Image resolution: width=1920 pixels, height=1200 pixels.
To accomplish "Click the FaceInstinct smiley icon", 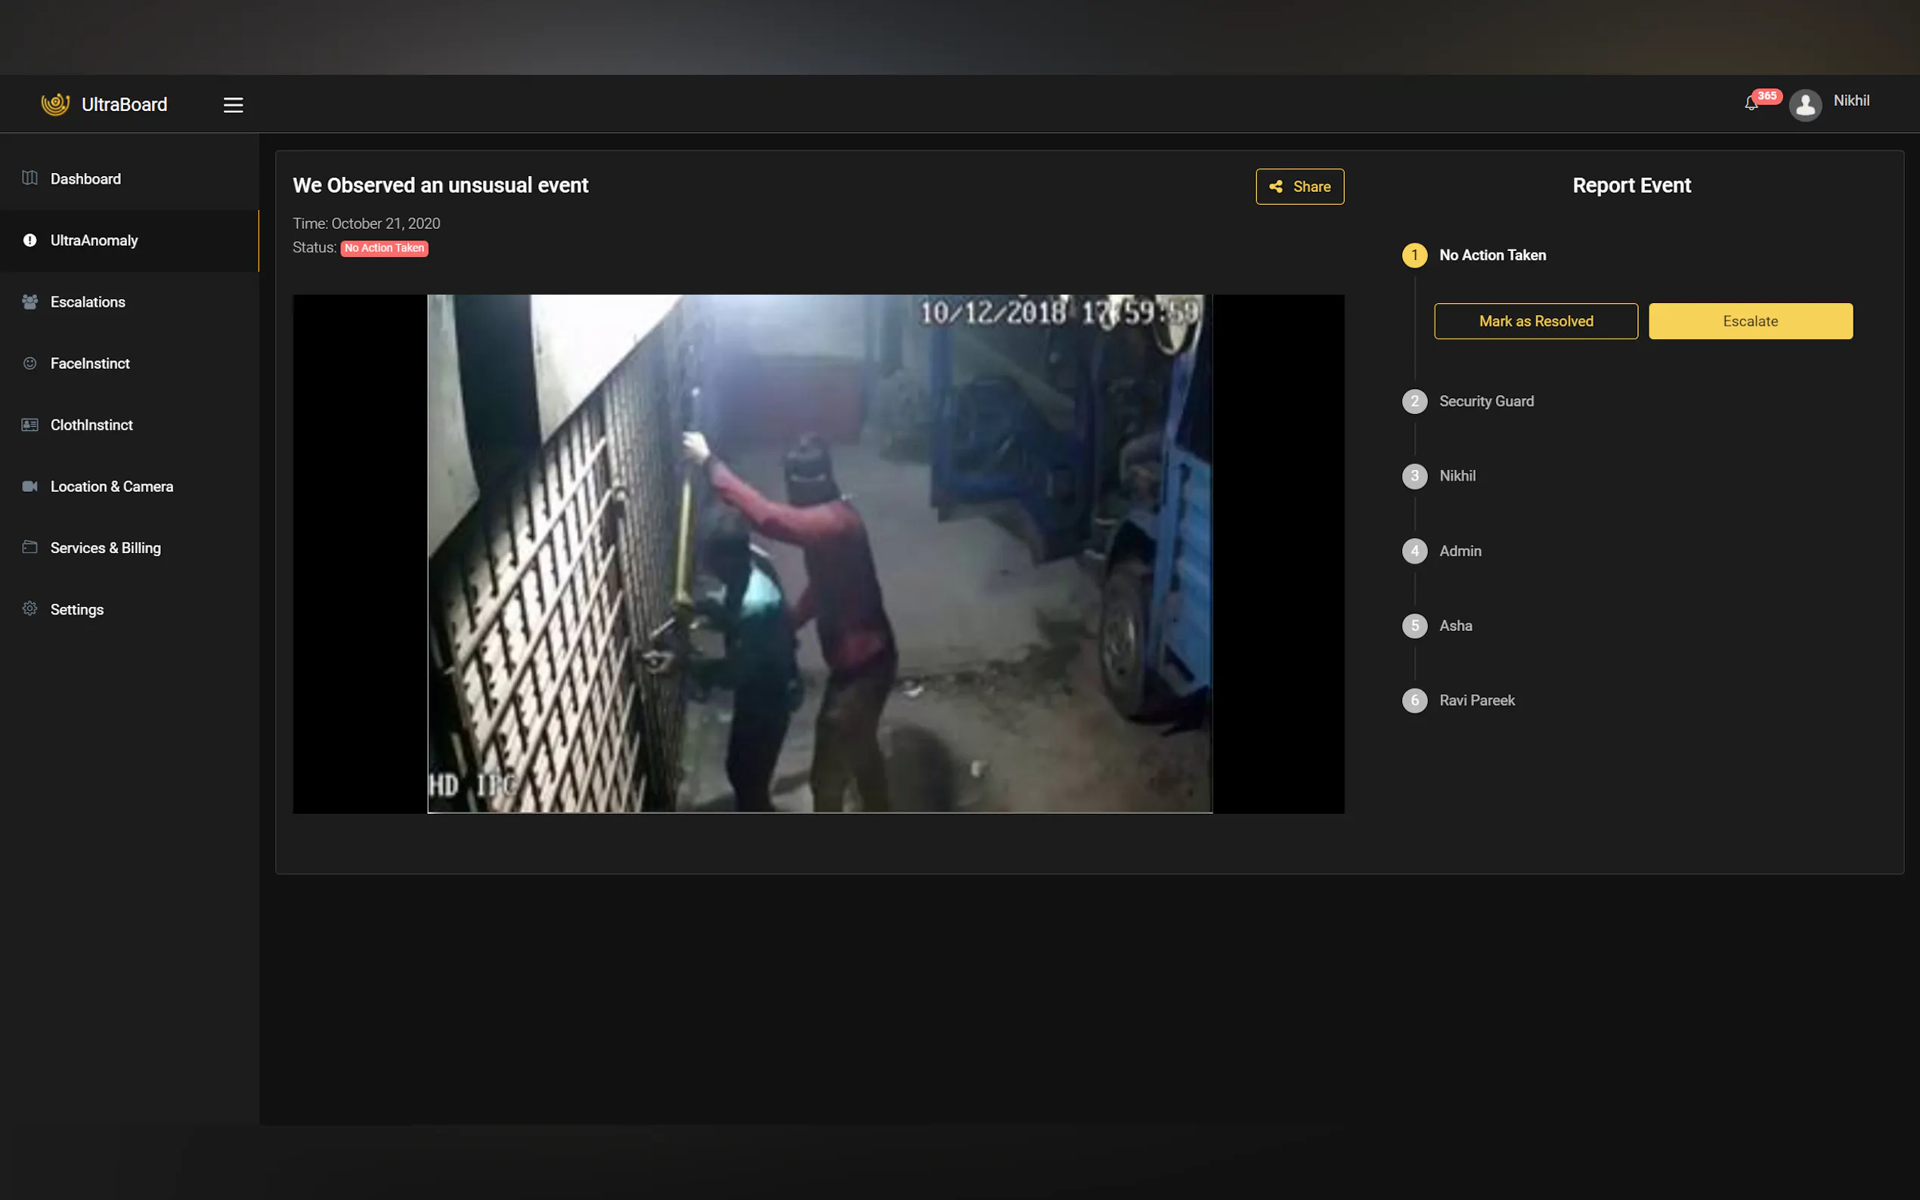I will [30, 363].
